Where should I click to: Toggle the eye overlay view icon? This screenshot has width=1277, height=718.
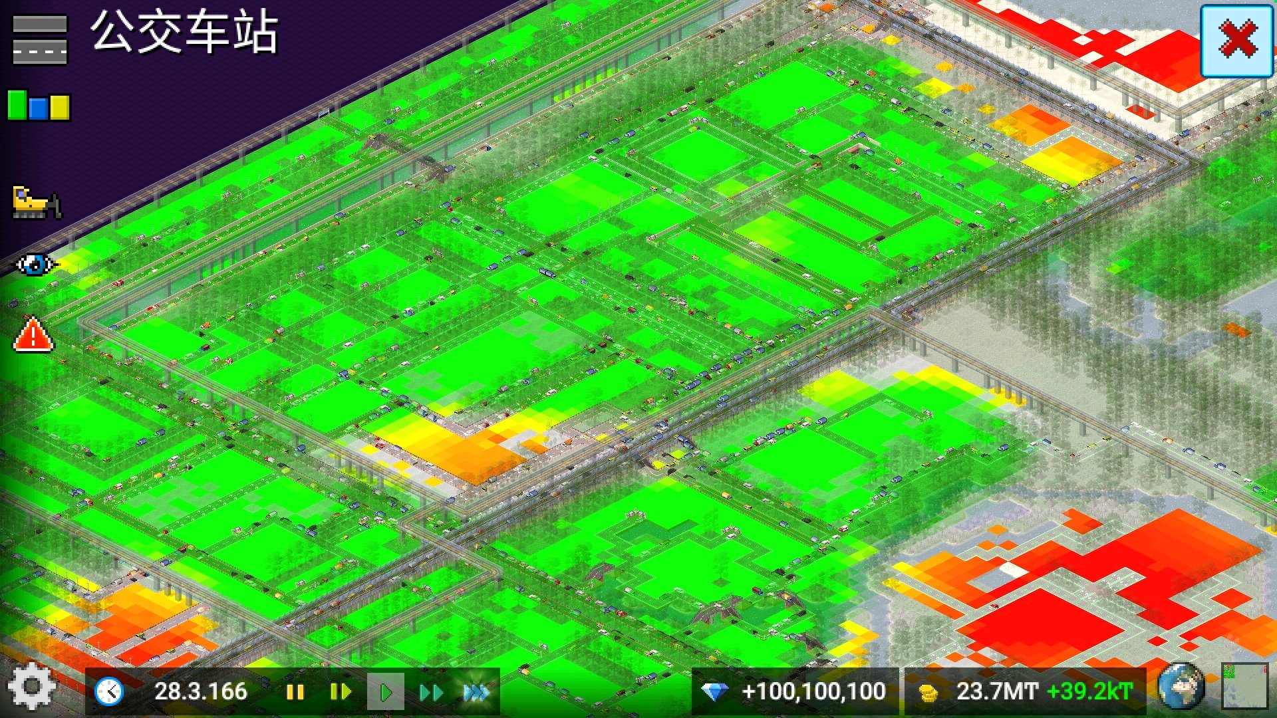(x=35, y=265)
